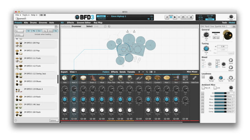Viewport: 250px width, 140px height.
Task: Select the Perc channel icon
Action: point(176,78)
